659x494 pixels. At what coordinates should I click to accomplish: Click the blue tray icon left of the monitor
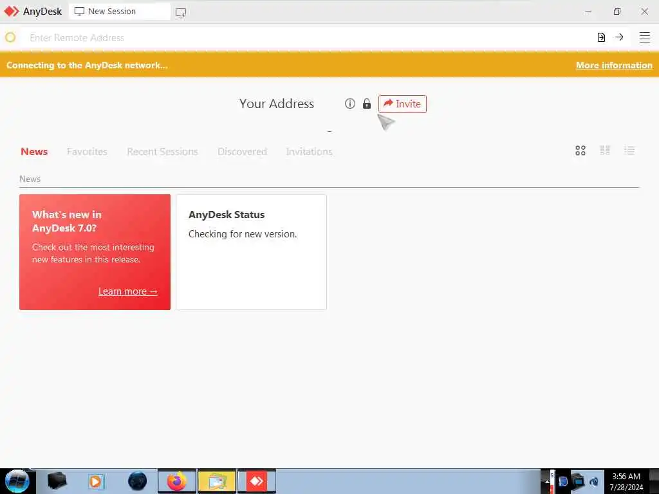click(x=562, y=481)
